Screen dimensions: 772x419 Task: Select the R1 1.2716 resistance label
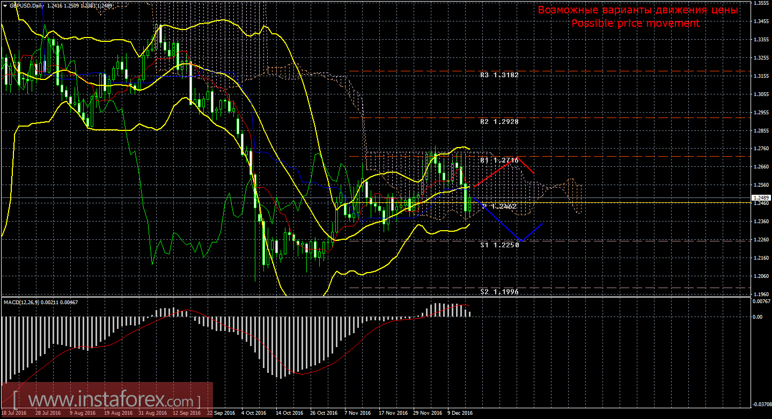[499, 160]
